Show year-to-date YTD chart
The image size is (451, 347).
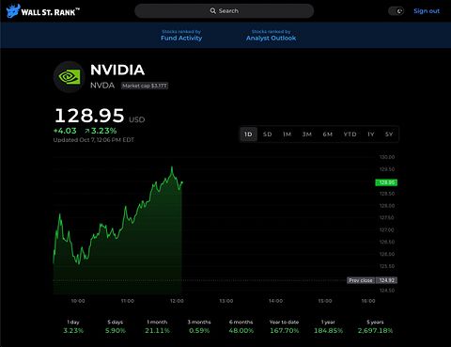point(350,134)
